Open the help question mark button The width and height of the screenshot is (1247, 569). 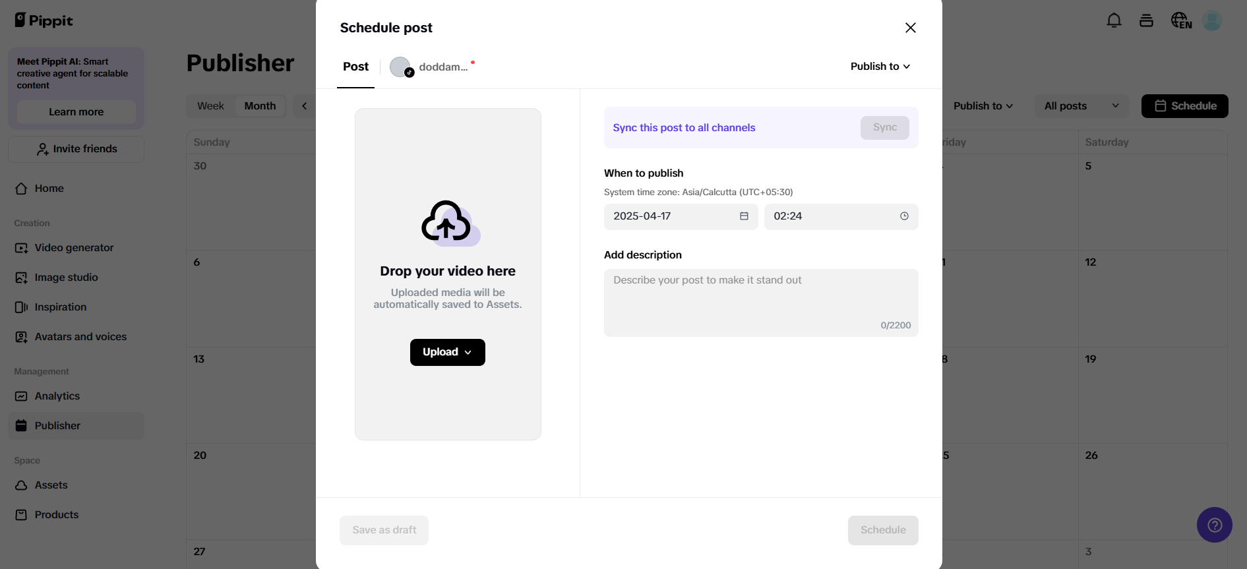(1214, 525)
